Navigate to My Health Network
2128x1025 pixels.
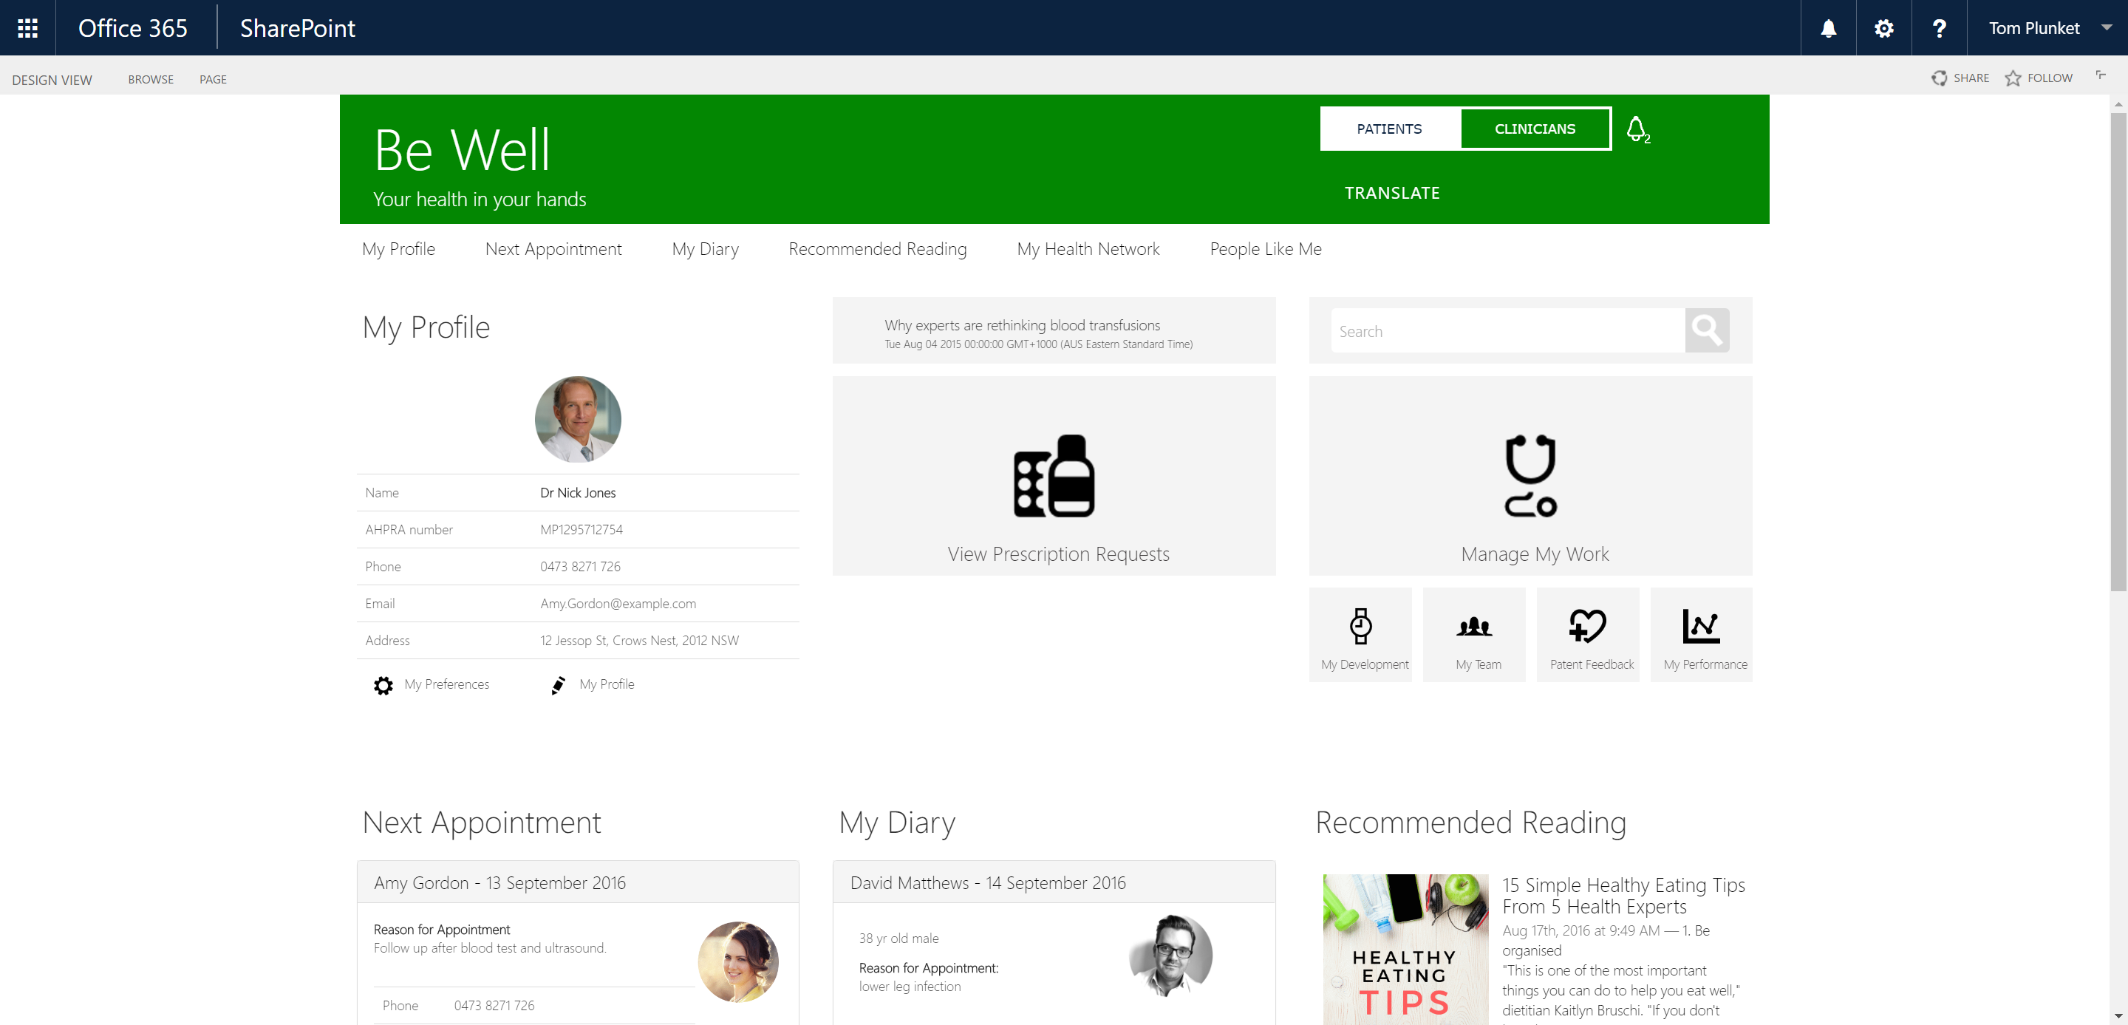(1088, 248)
